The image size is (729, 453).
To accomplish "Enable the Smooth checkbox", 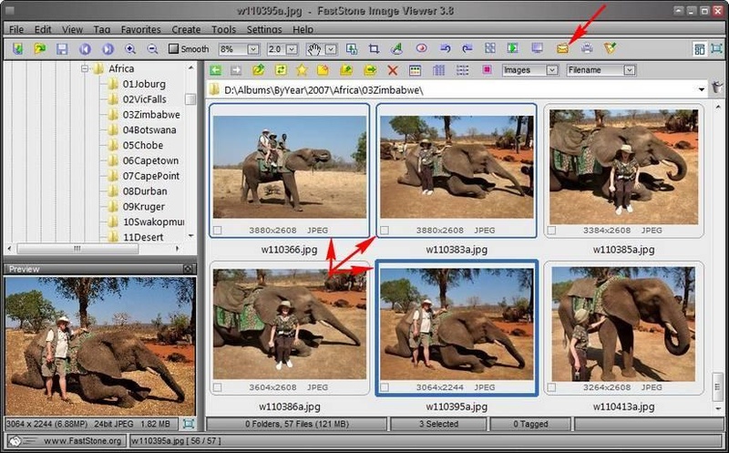I will [173, 48].
